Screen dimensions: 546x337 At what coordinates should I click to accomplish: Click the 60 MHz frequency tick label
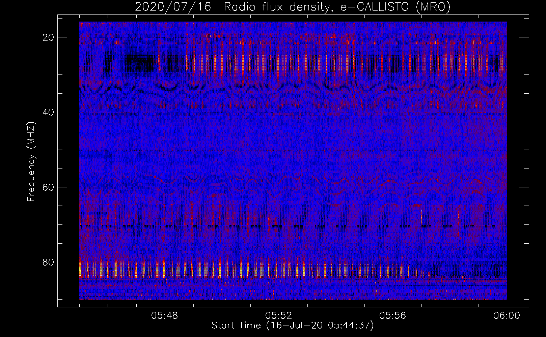point(49,187)
